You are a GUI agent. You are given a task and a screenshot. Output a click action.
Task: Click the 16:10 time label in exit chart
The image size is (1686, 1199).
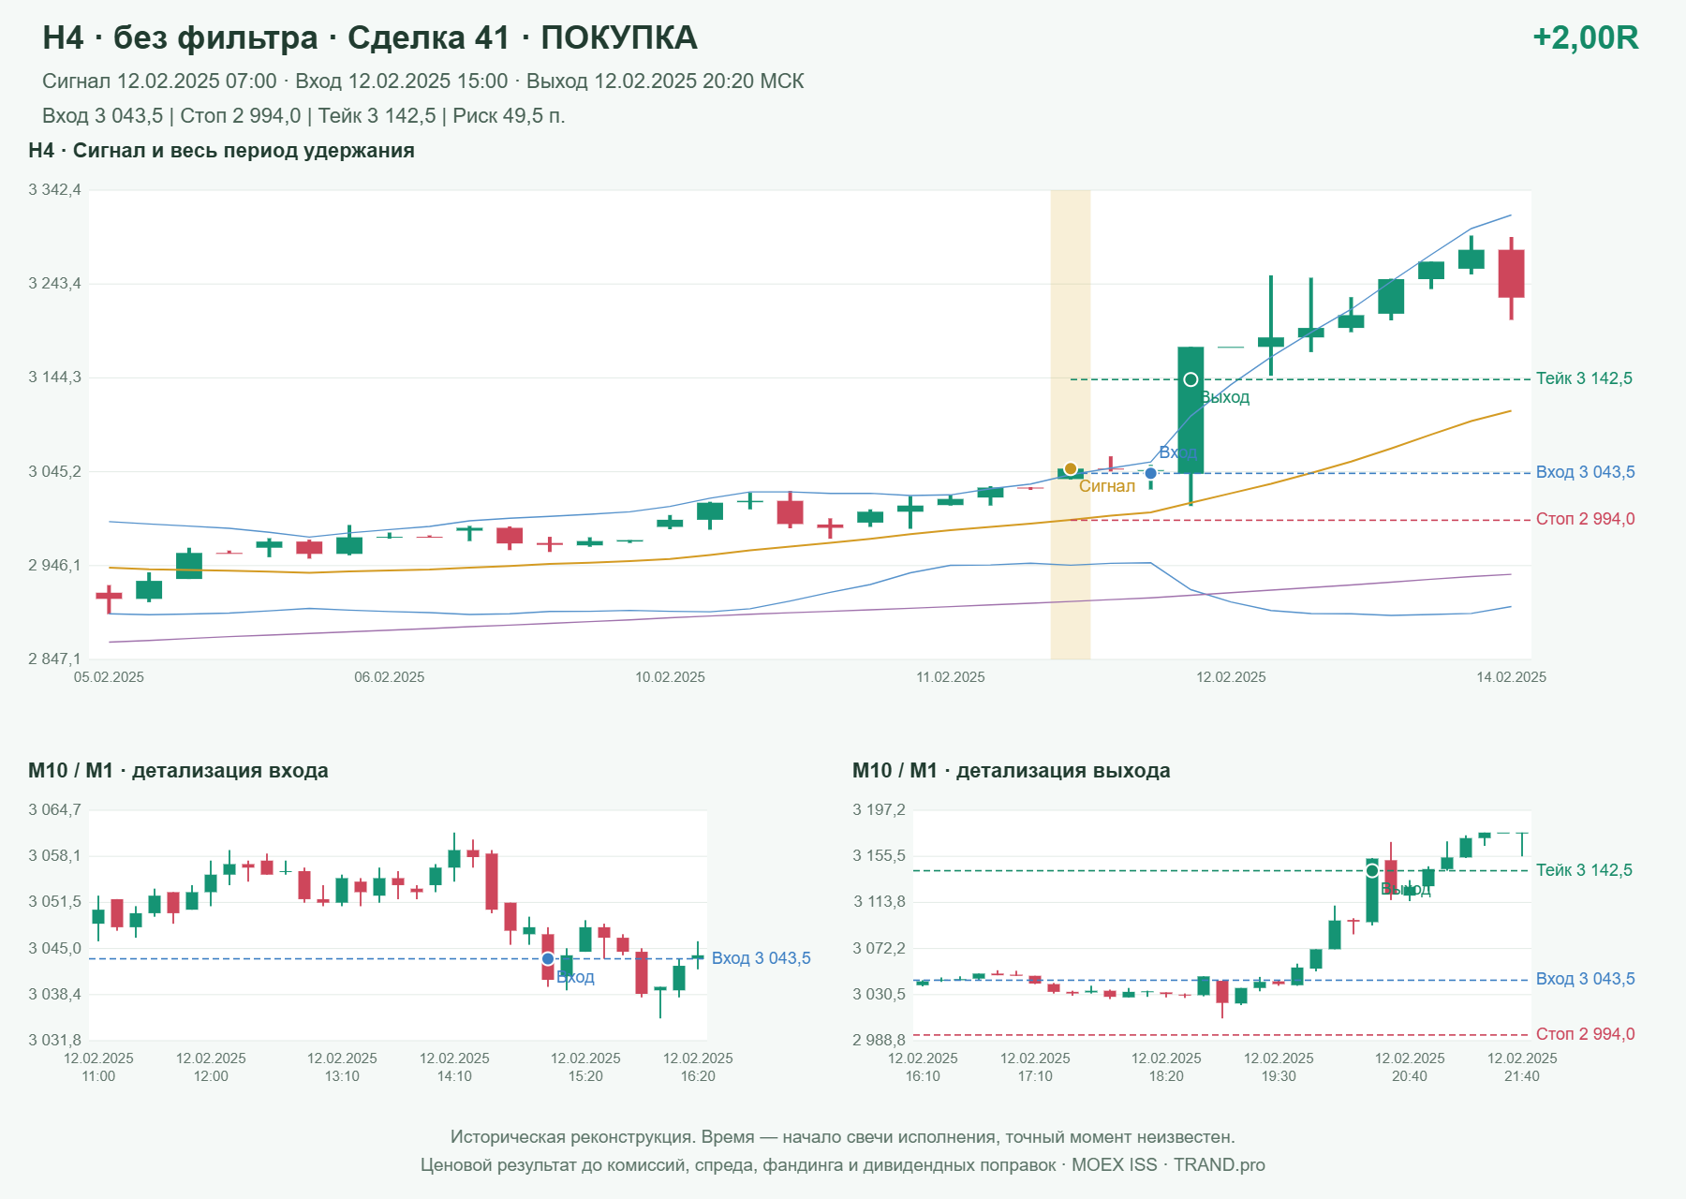point(923,1076)
